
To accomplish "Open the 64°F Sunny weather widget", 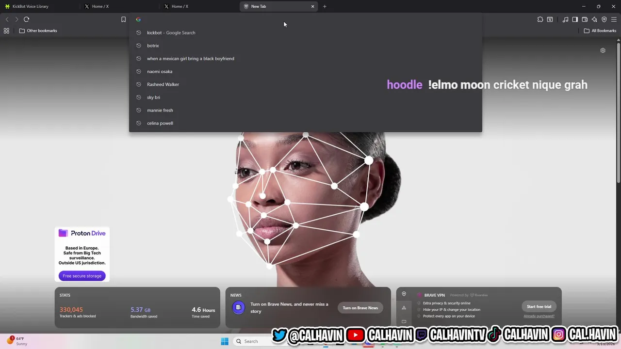I will coord(17,341).
